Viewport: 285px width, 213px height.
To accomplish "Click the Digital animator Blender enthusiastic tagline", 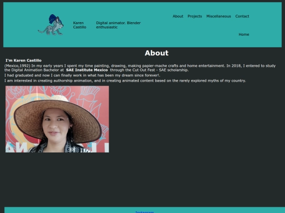I will pyautogui.click(x=118, y=25).
